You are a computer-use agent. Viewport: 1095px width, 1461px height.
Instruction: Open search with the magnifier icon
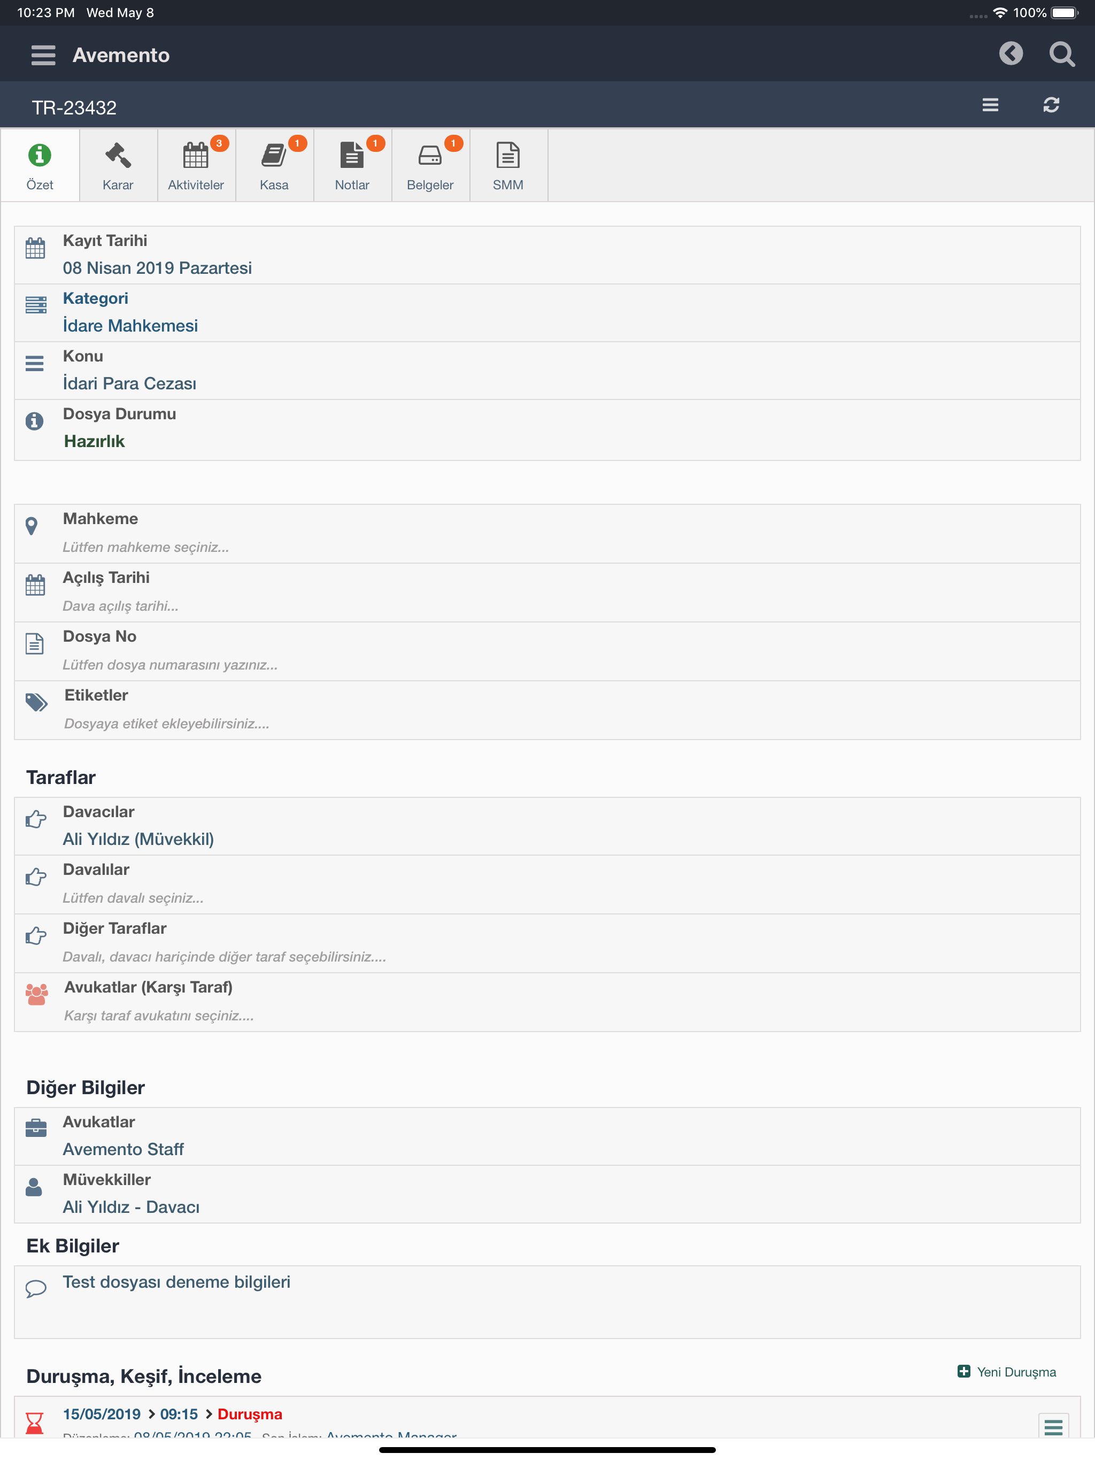coord(1062,54)
